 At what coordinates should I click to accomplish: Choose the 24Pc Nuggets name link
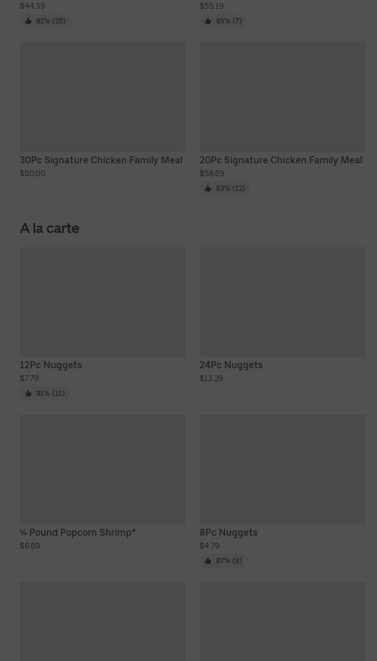click(x=231, y=365)
